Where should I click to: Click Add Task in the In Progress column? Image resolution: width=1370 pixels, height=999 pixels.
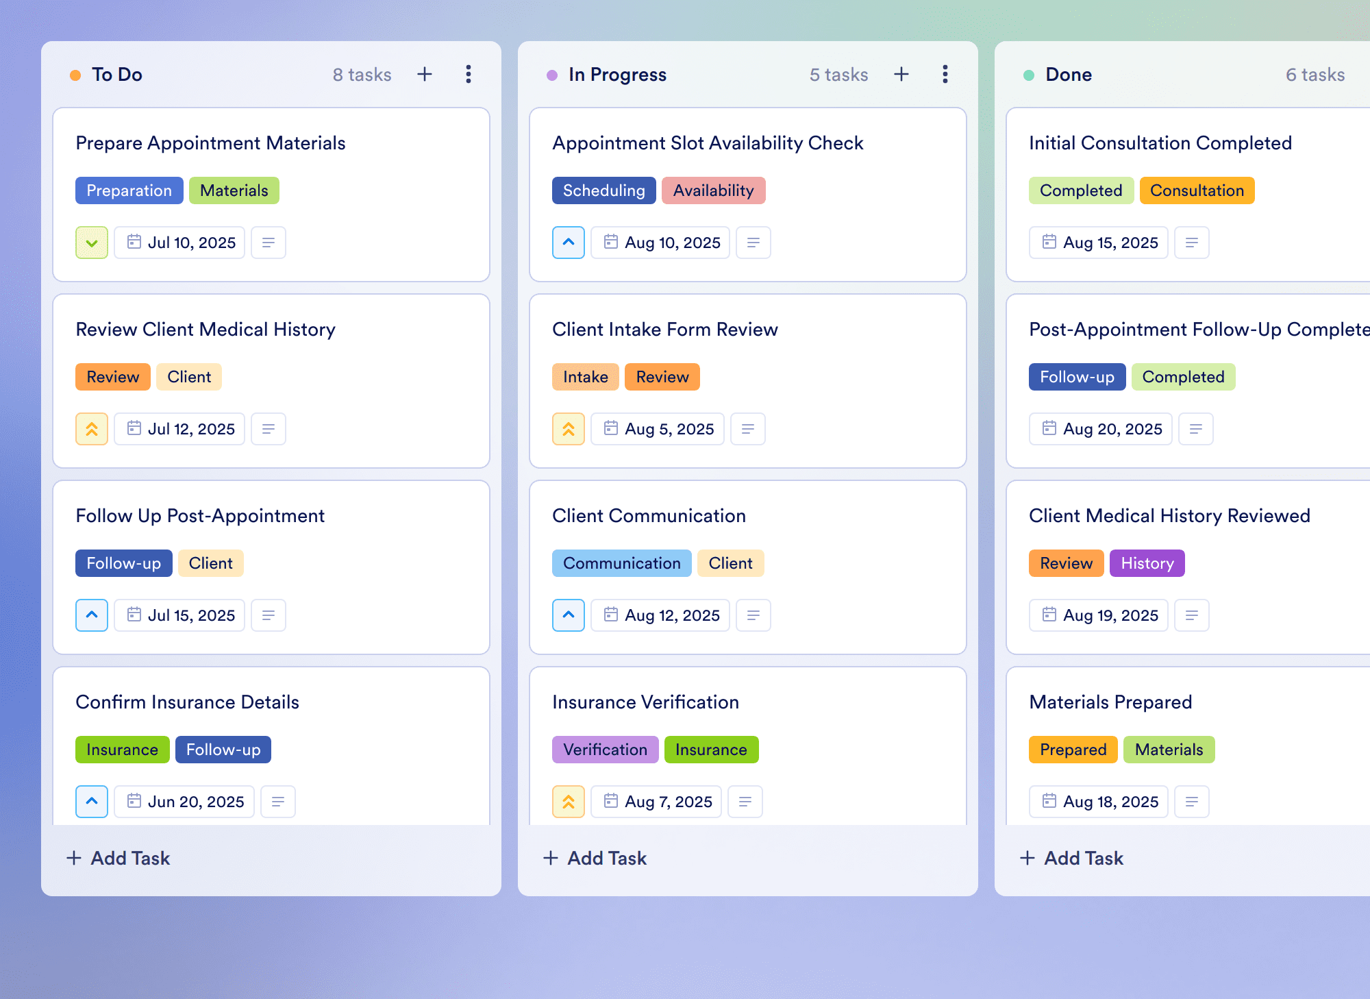[x=595, y=858]
